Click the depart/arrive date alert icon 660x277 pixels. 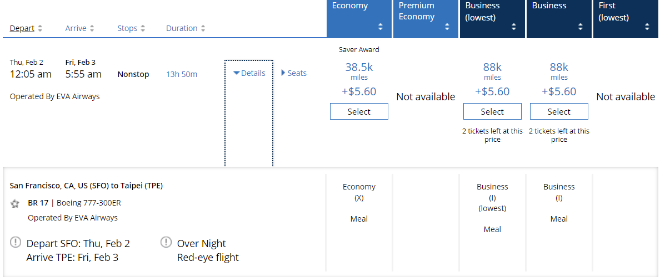(16, 242)
